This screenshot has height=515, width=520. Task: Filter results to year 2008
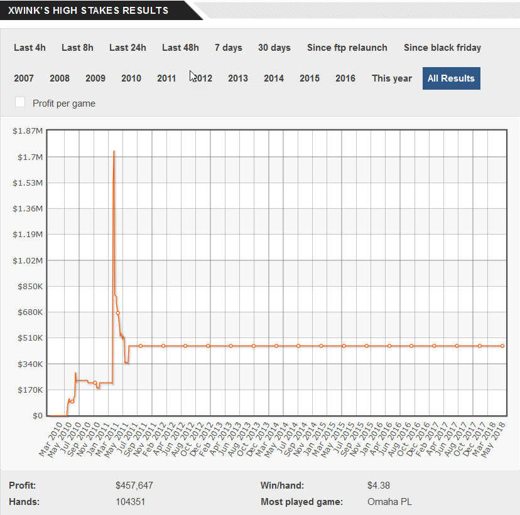pyautogui.click(x=60, y=78)
